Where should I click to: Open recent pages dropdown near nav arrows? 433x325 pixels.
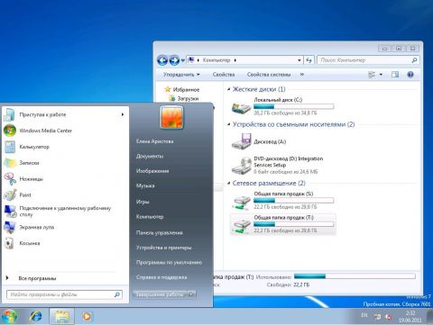pyautogui.click(x=182, y=60)
